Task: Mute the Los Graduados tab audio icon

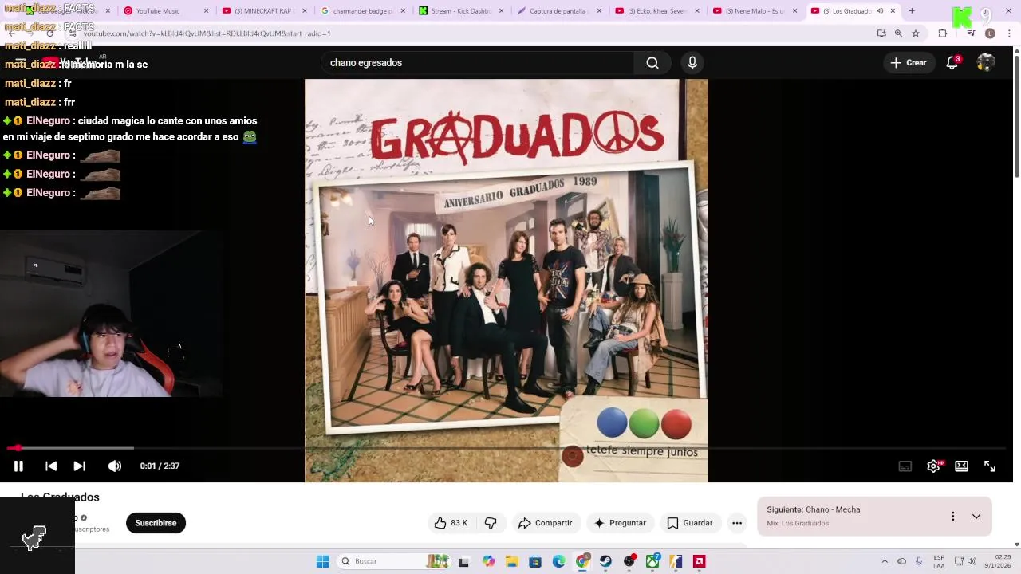Action: pos(880,11)
